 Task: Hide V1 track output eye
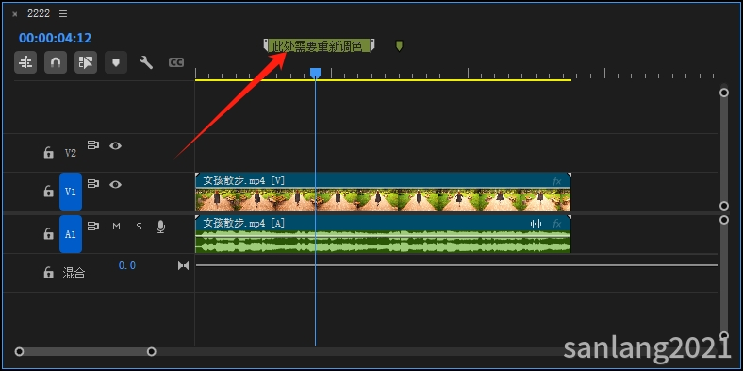click(x=116, y=184)
